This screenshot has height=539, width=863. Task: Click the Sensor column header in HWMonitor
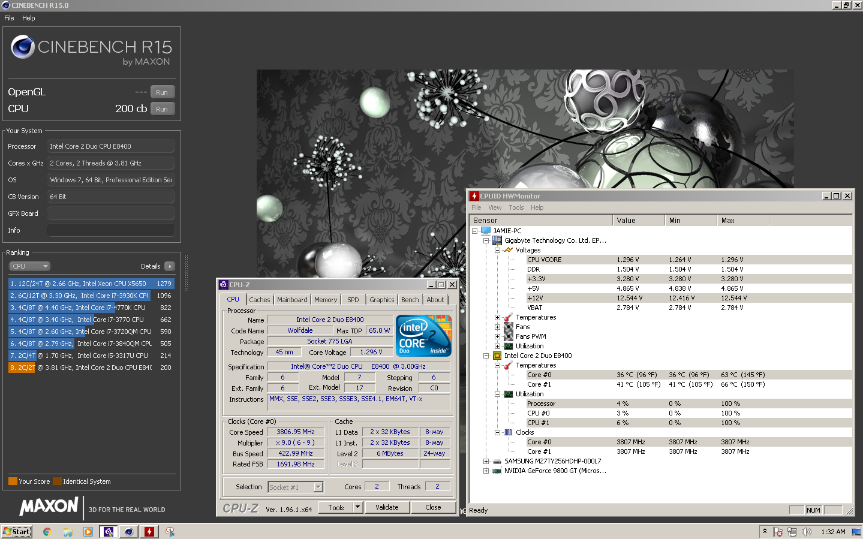[541, 221]
